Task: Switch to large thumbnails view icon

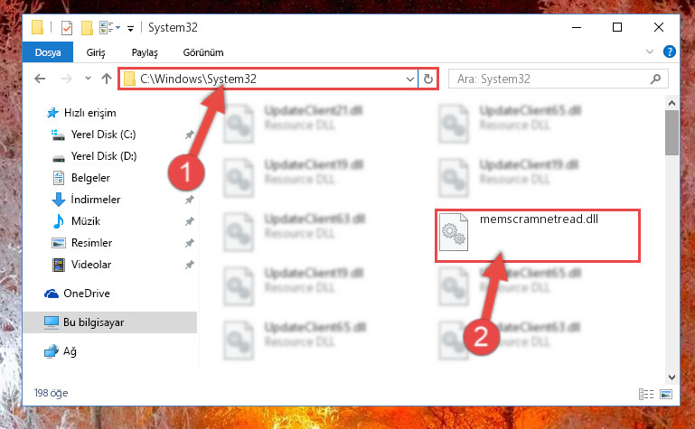Action: pos(666,394)
